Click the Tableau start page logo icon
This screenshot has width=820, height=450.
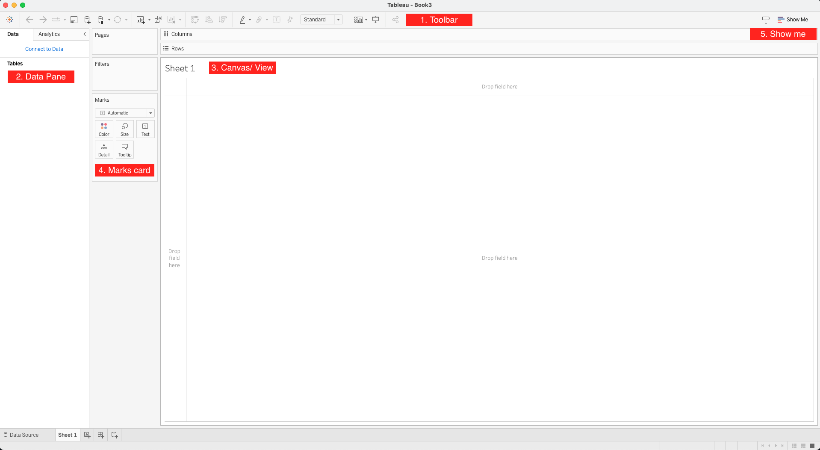(9, 20)
